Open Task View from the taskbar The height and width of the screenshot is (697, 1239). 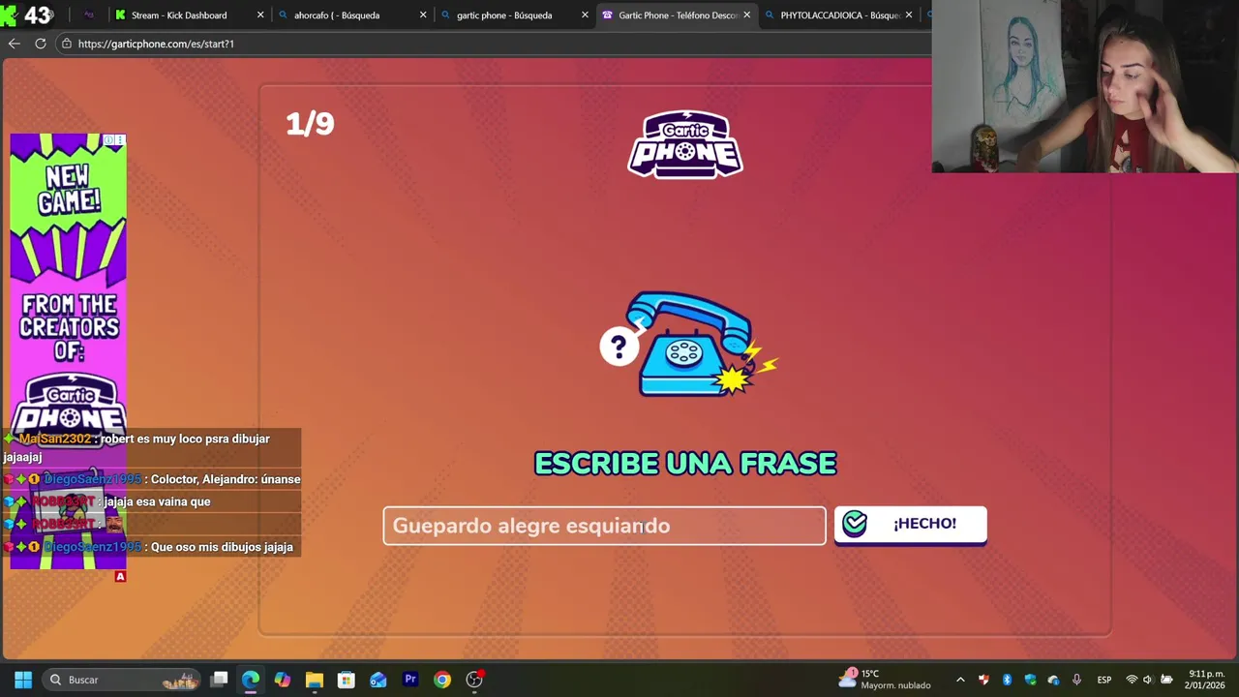coord(220,680)
